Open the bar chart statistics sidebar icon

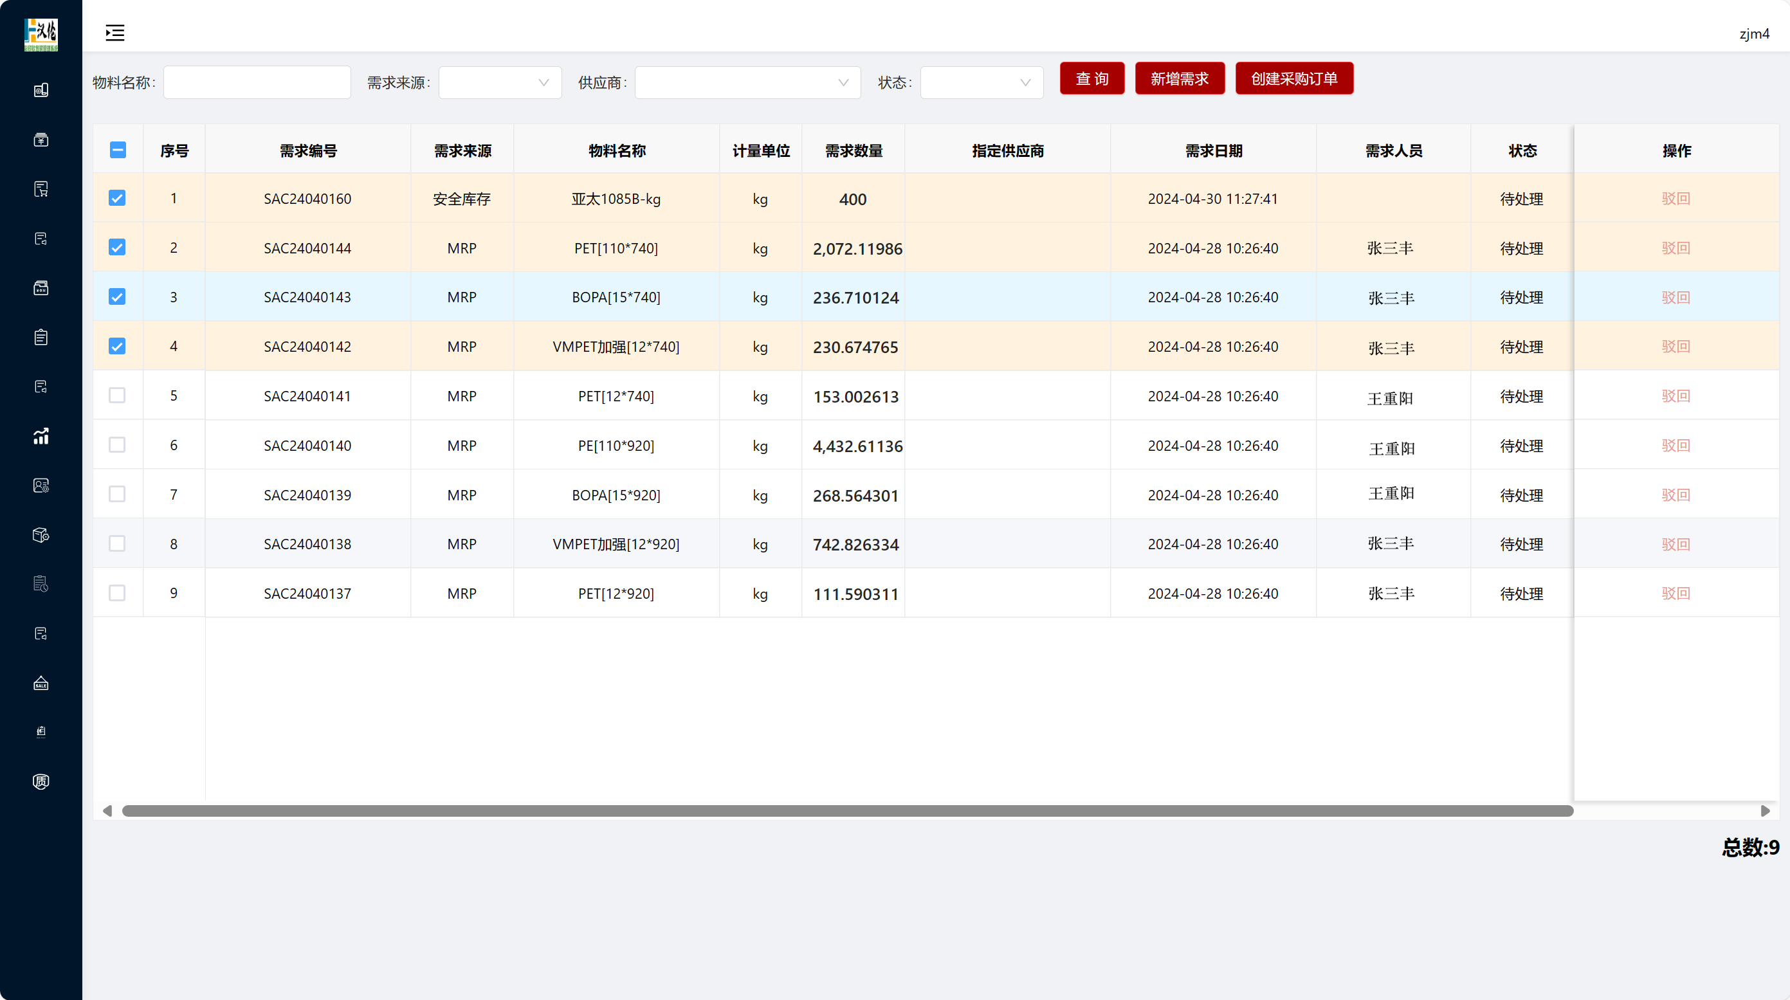point(41,436)
